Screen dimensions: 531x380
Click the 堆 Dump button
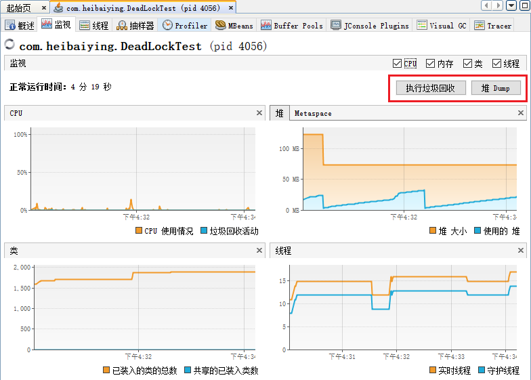496,88
